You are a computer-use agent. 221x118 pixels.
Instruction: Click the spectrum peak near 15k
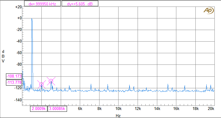pyautogui.click(x=168, y=84)
